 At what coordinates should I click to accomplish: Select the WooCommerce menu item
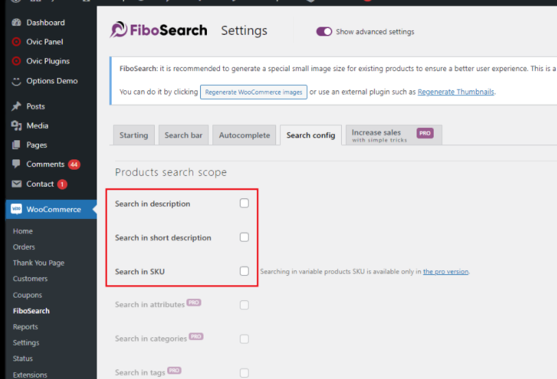pyautogui.click(x=51, y=209)
